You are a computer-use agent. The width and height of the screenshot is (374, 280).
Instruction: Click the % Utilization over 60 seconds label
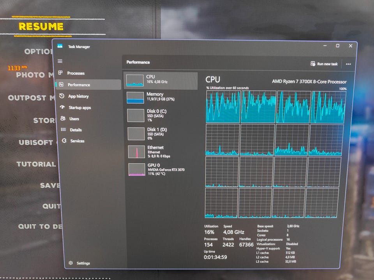[227, 88]
